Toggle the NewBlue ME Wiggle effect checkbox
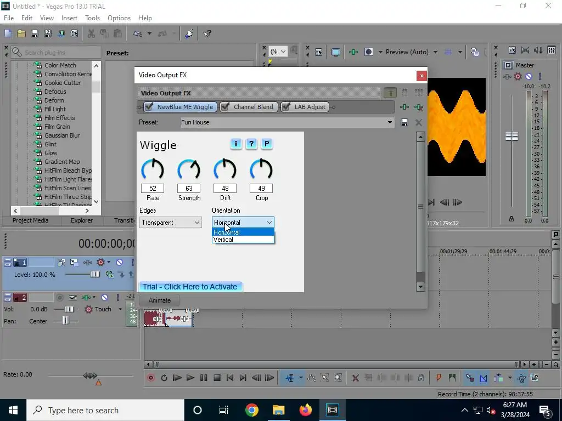 tap(149, 107)
